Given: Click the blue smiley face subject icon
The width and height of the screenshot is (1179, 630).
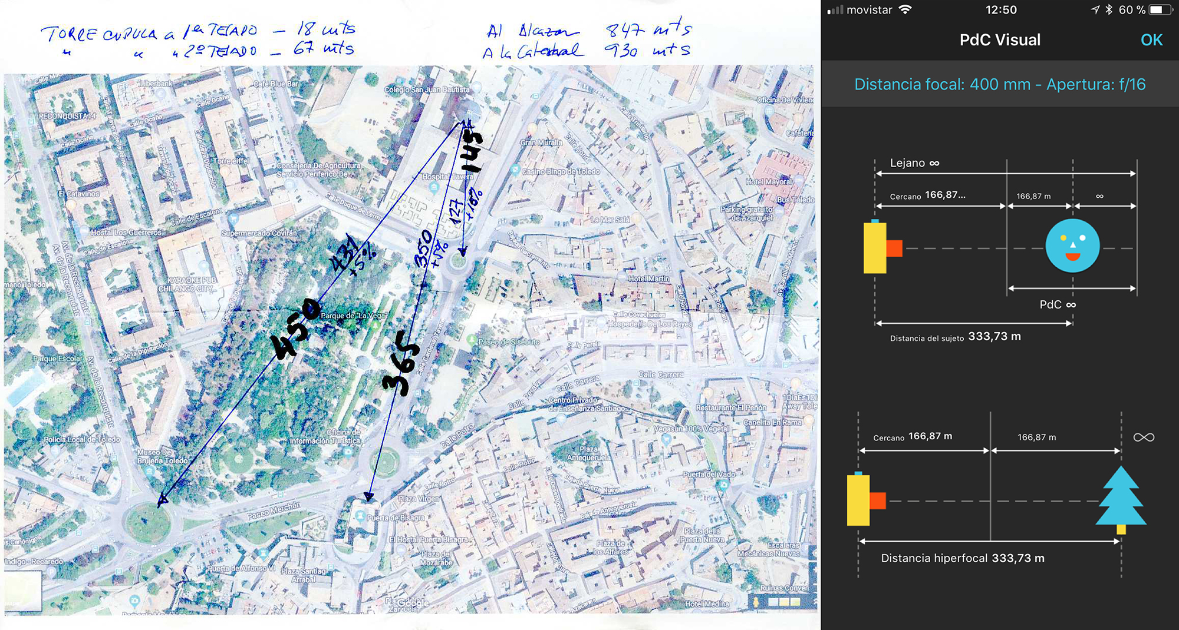Looking at the screenshot, I should click(1072, 246).
